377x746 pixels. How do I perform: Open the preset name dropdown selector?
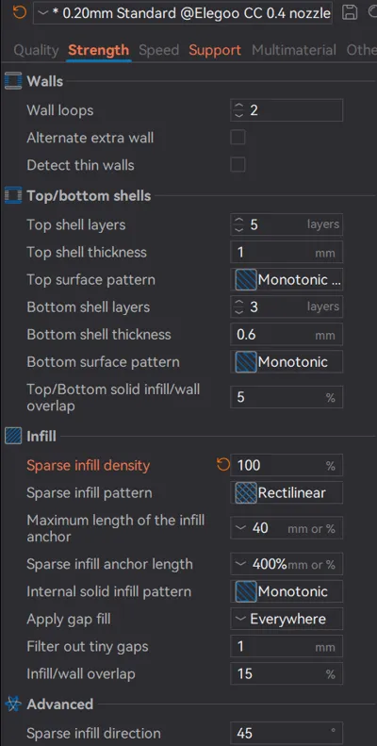point(183,13)
